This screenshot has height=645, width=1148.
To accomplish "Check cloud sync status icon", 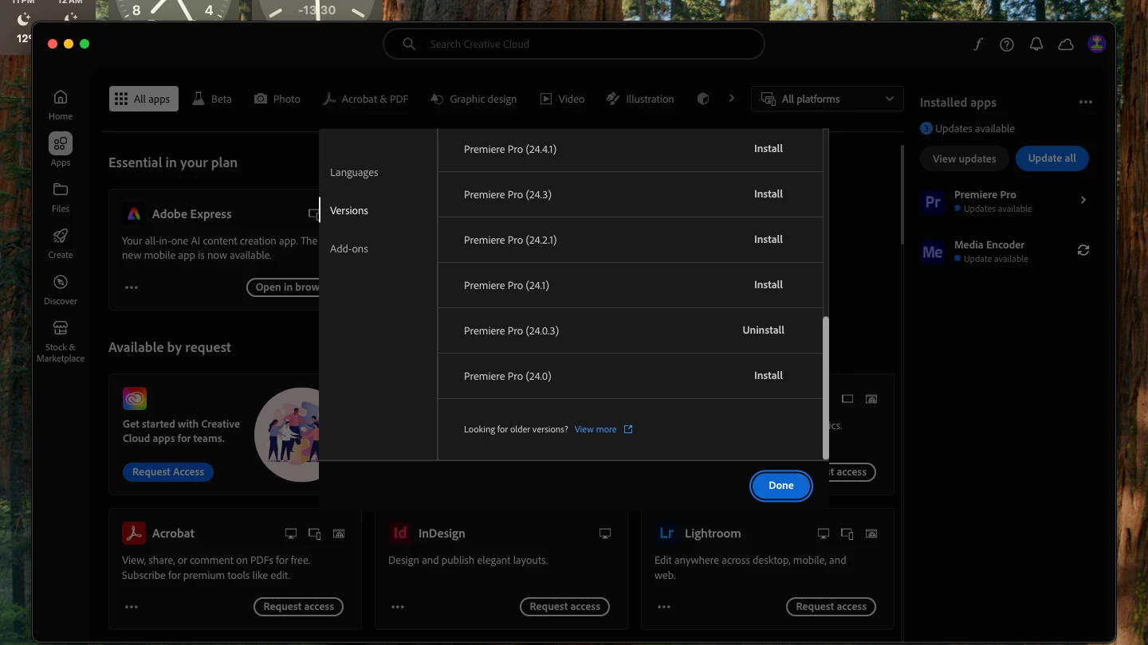I will [1066, 45].
